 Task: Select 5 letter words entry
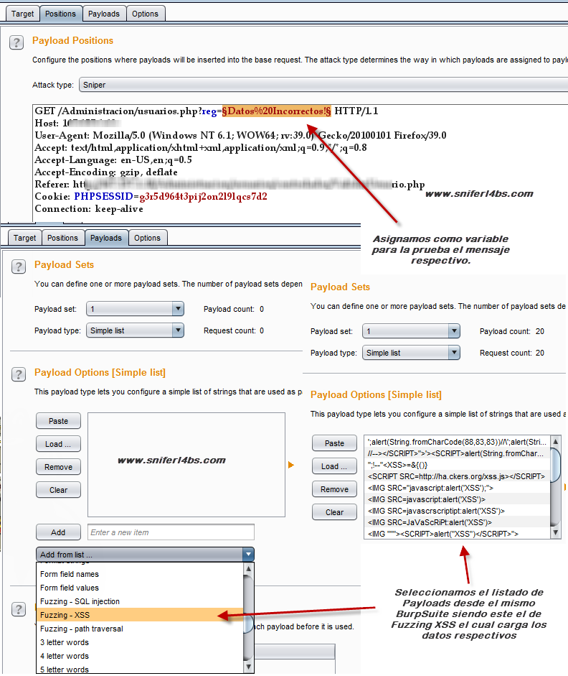[141, 669]
